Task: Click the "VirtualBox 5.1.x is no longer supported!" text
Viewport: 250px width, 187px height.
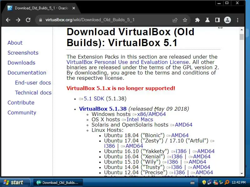Action: coord(121,88)
